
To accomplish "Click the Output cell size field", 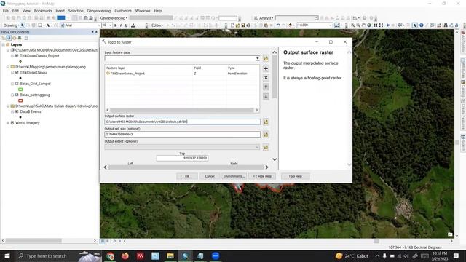I will (182, 135).
